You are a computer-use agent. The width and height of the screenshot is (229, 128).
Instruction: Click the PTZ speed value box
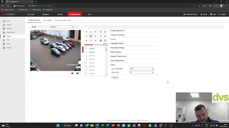click(x=105, y=45)
